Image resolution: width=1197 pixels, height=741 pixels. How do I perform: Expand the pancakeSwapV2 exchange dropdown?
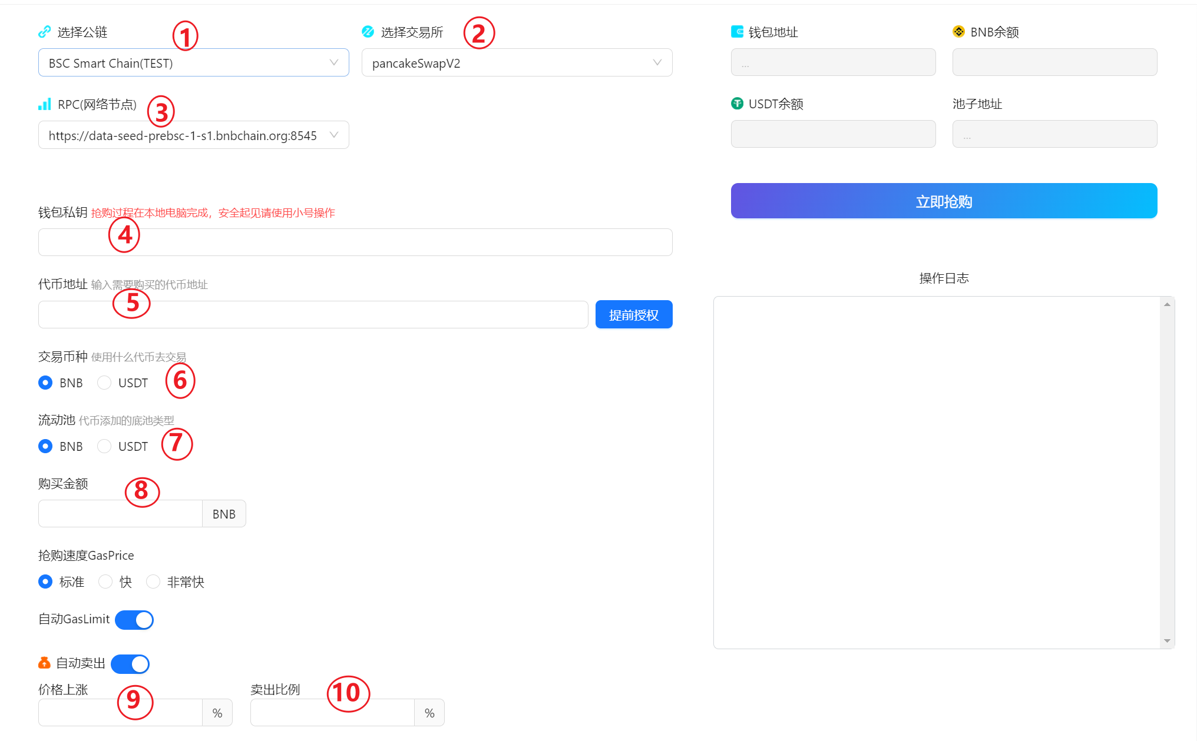coord(517,63)
